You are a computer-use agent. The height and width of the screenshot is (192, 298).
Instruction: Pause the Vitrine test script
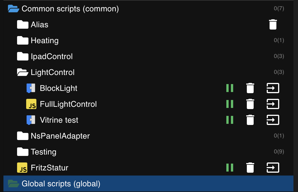tap(230, 120)
